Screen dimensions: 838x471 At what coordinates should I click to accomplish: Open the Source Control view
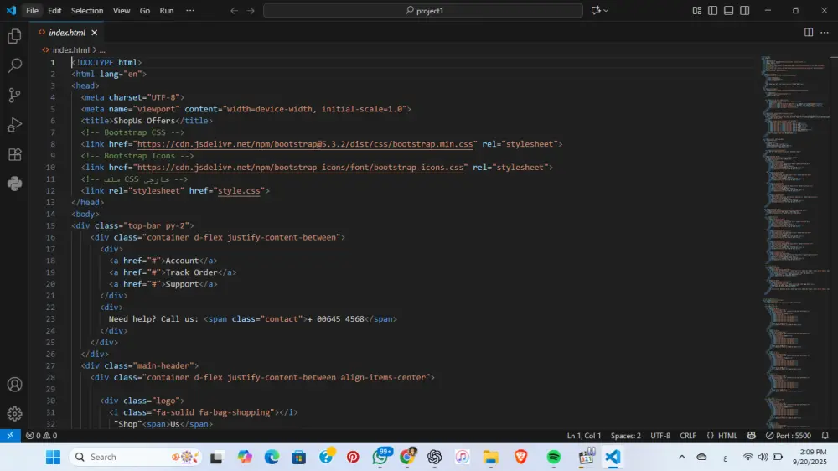(x=14, y=95)
